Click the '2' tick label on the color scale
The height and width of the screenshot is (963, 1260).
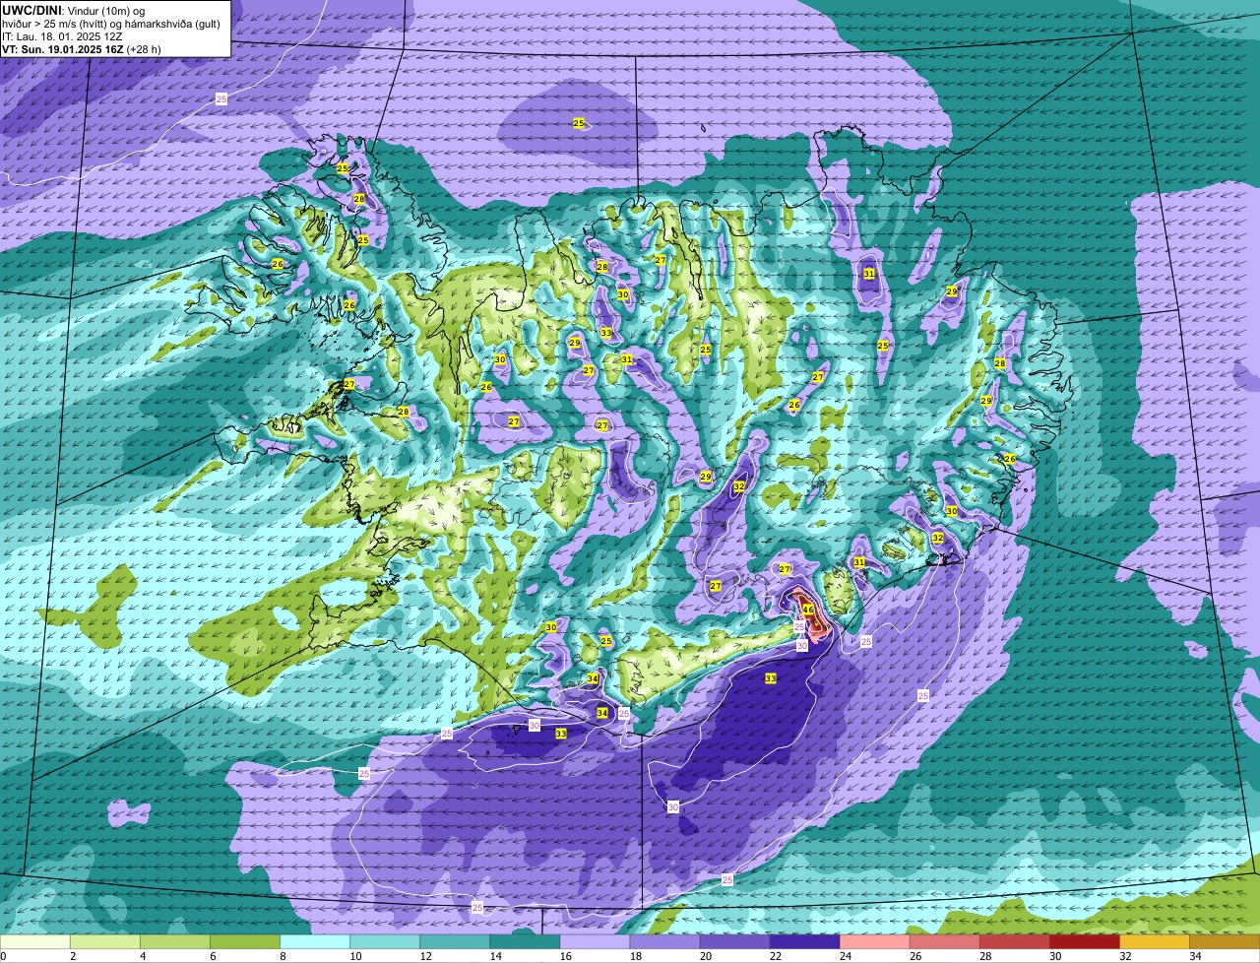(x=72, y=956)
